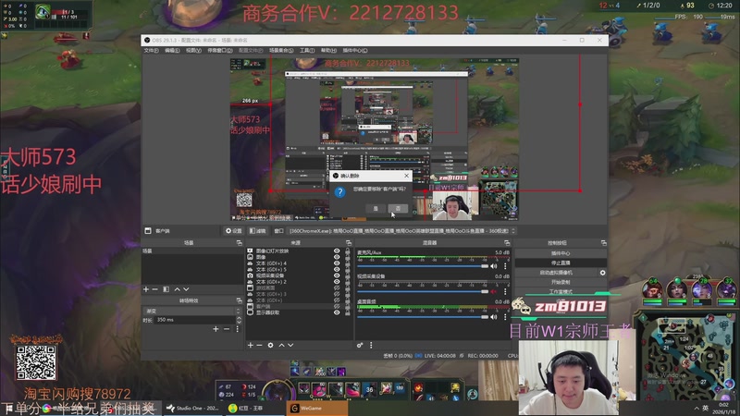Open the 文件(F) menu
Image resolution: width=740 pixels, height=416 pixels.
tap(151, 51)
